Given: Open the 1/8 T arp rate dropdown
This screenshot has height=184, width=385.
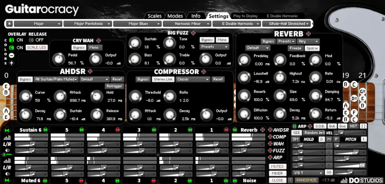Looking at the screenshot, I should (x=308, y=172).
